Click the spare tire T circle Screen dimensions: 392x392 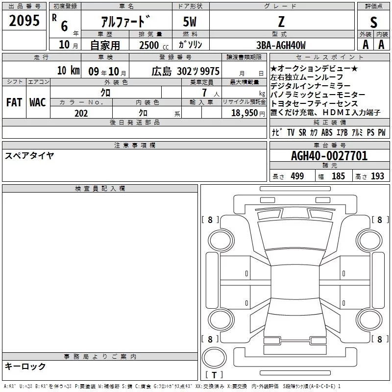[214, 358]
